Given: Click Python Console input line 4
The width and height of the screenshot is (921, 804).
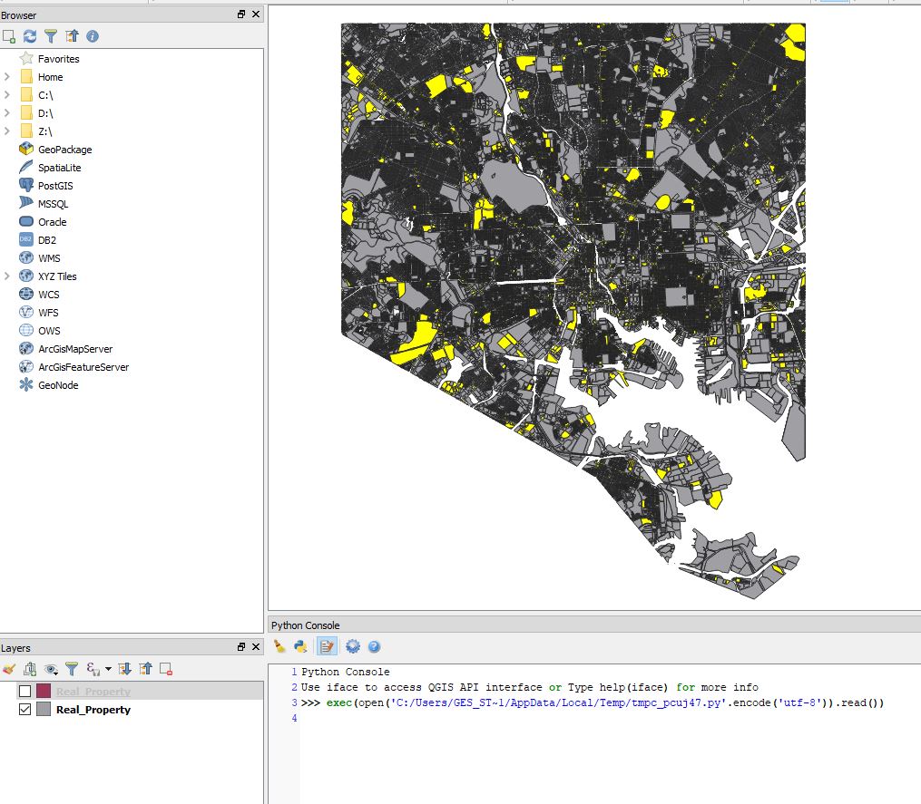Looking at the screenshot, I should click(x=610, y=718).
